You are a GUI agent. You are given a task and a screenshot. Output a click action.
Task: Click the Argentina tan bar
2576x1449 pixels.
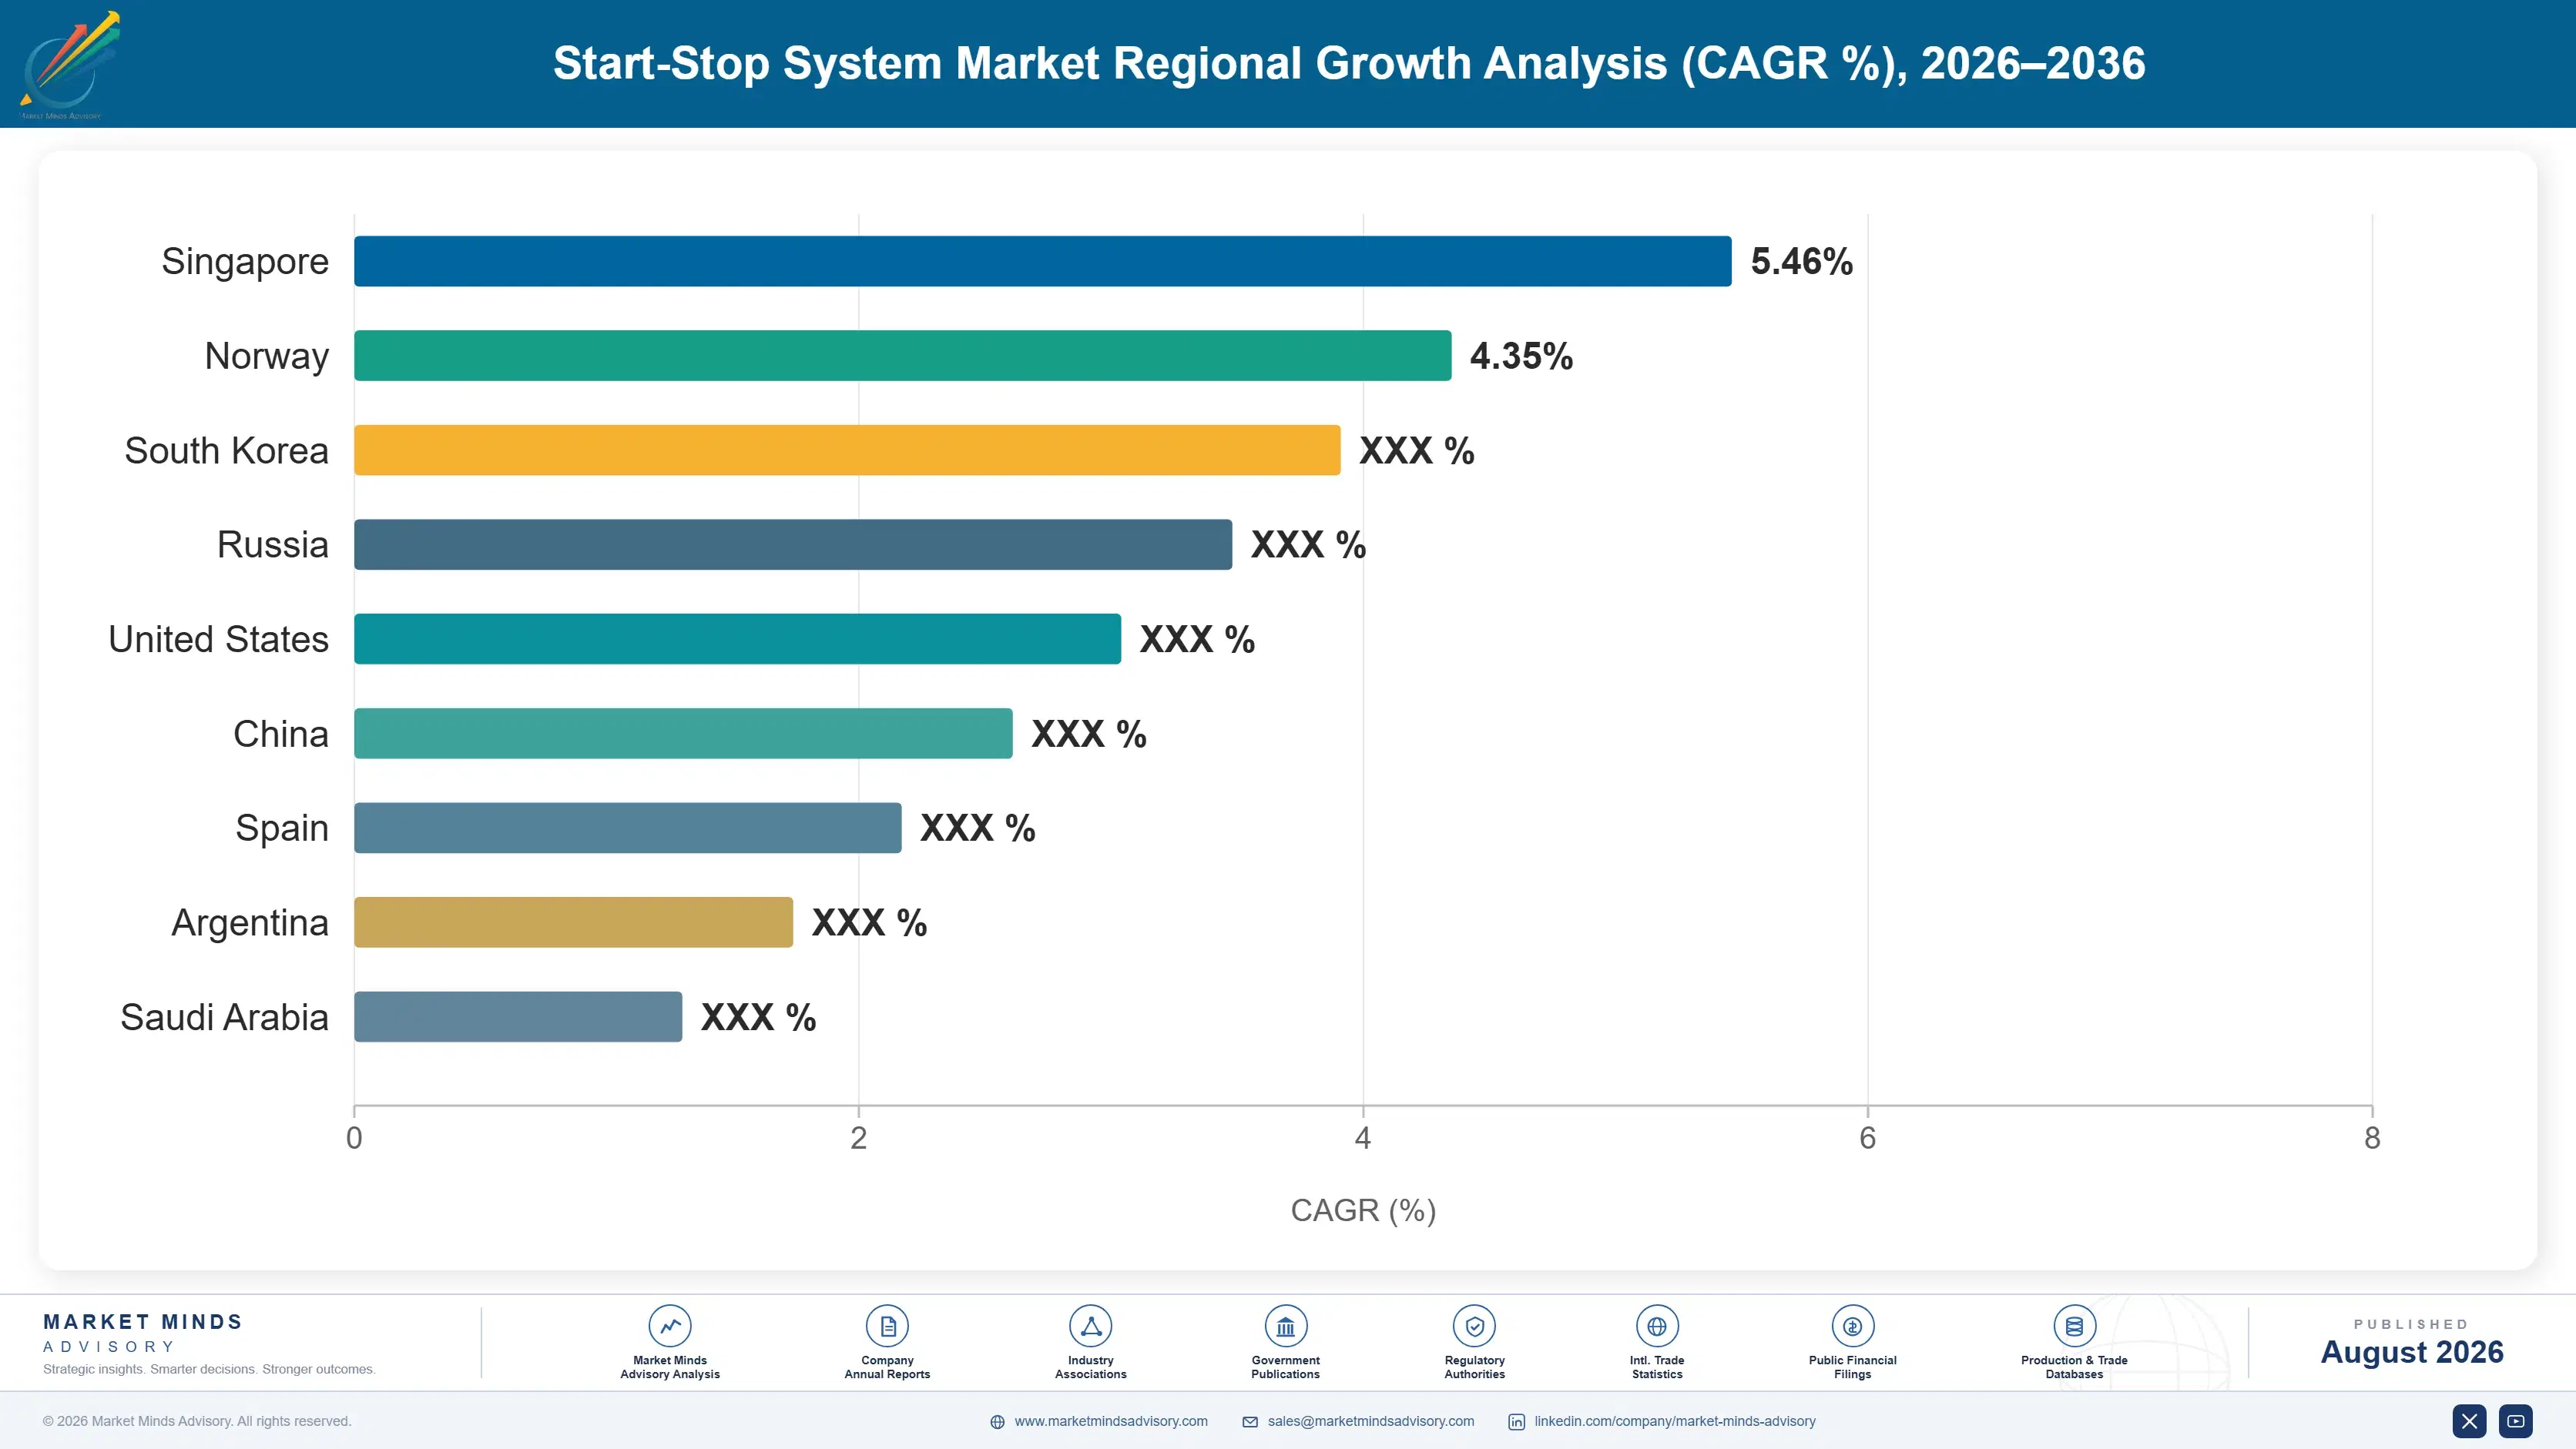pyautogui.click(x=574, y=922)
